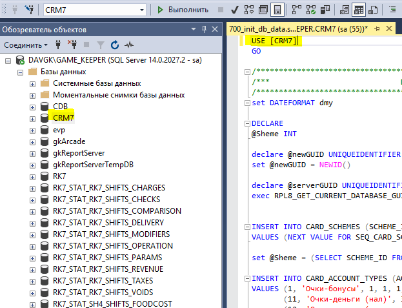Display Estimated Execution Plan icon
Screen dimensions: 402x308
(x=249, y=10)
